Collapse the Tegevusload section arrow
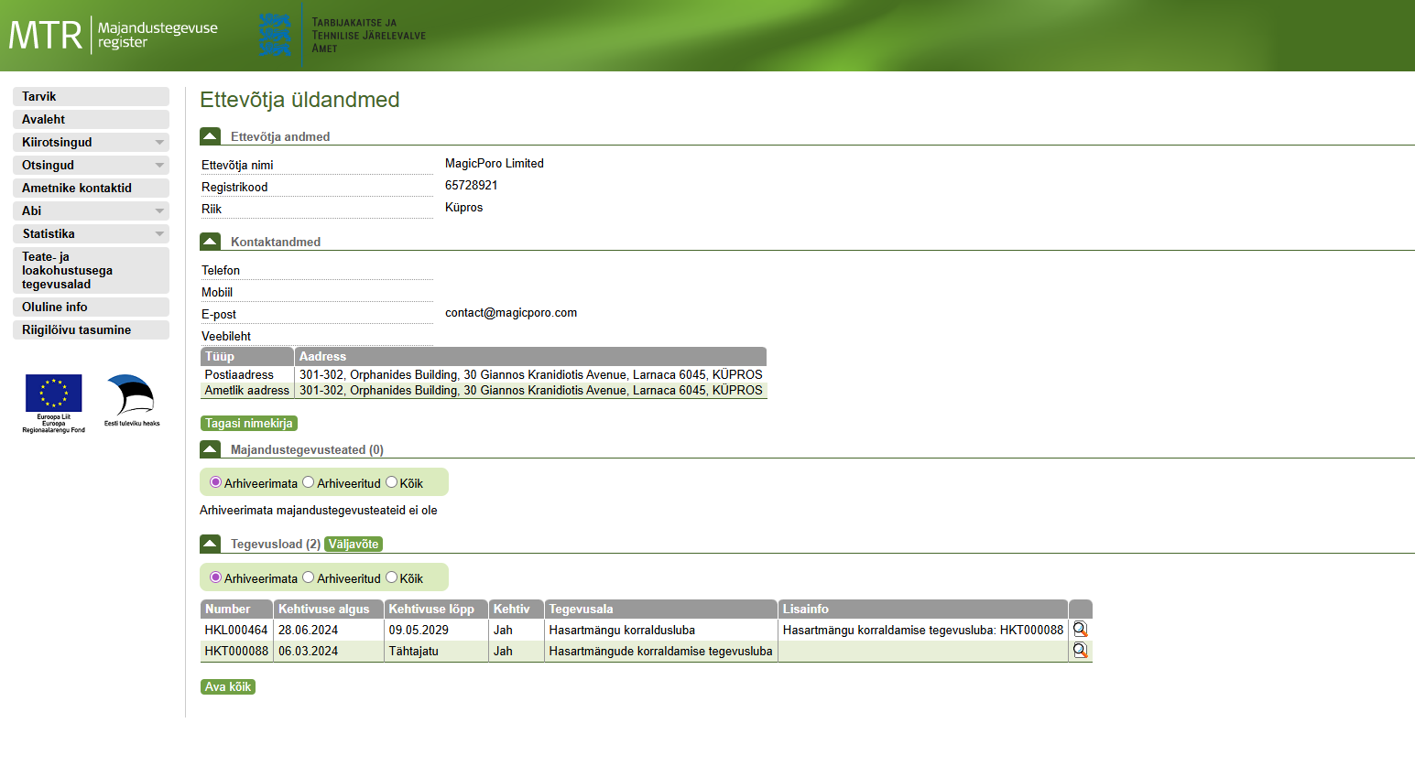This screenshot has width=1415, height=766. [x=210, y=544]
